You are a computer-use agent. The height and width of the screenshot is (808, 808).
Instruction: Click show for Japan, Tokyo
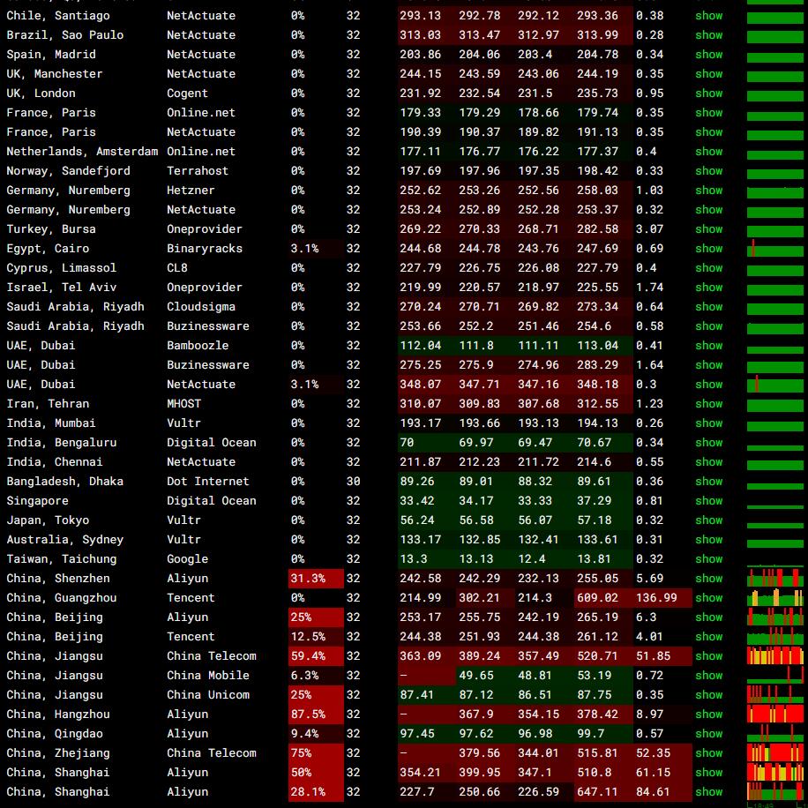(x=708, y=520)
